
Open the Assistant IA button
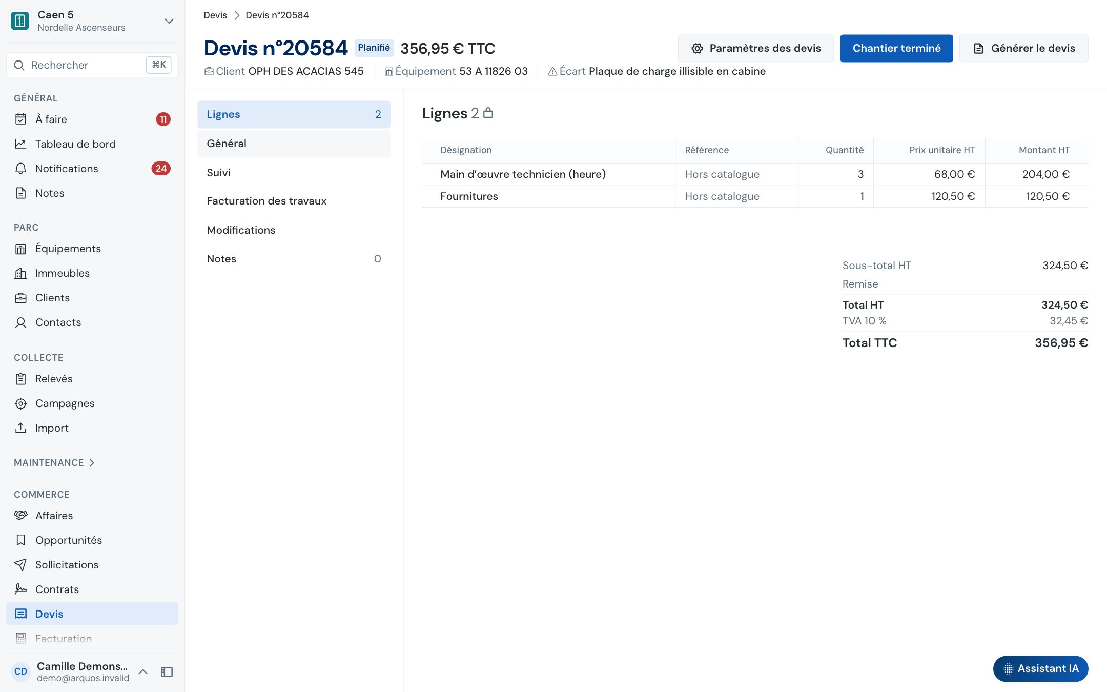pos(1040,668)
